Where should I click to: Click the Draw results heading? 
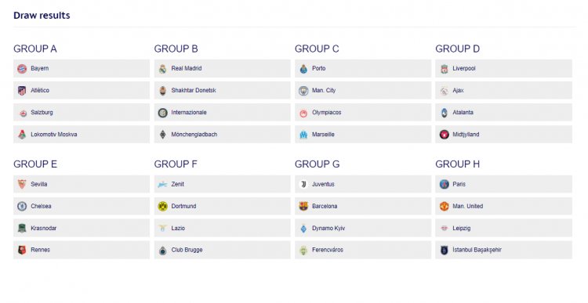coord(42,16)
